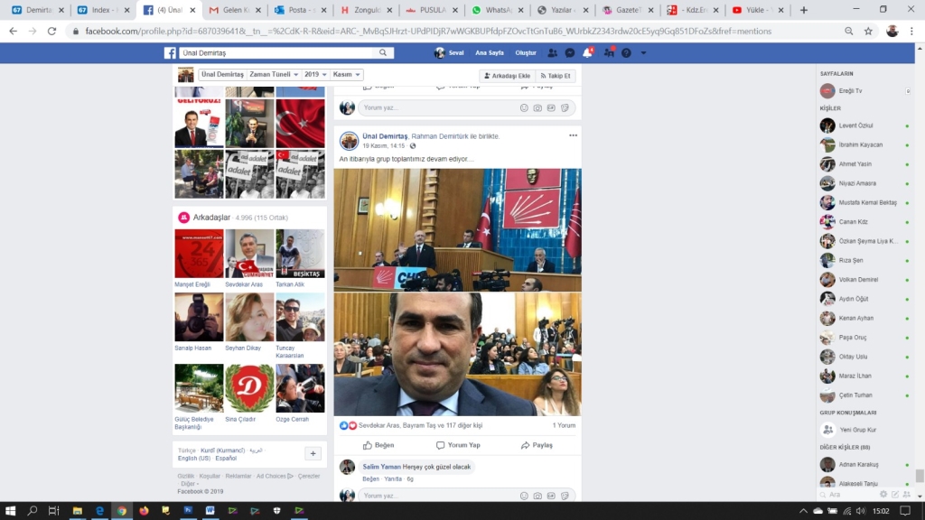This screenshot has width=925, height=520.
Task: Click the Chrome zoom magnifier in address bar
Action: pyautogui.click(x=849, y=32)
